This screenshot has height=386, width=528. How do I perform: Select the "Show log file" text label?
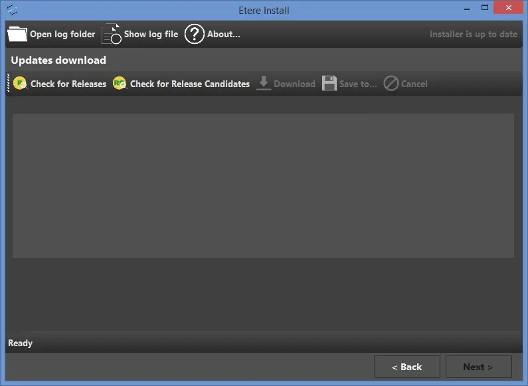pyautogui.click(x=151, y=34)
